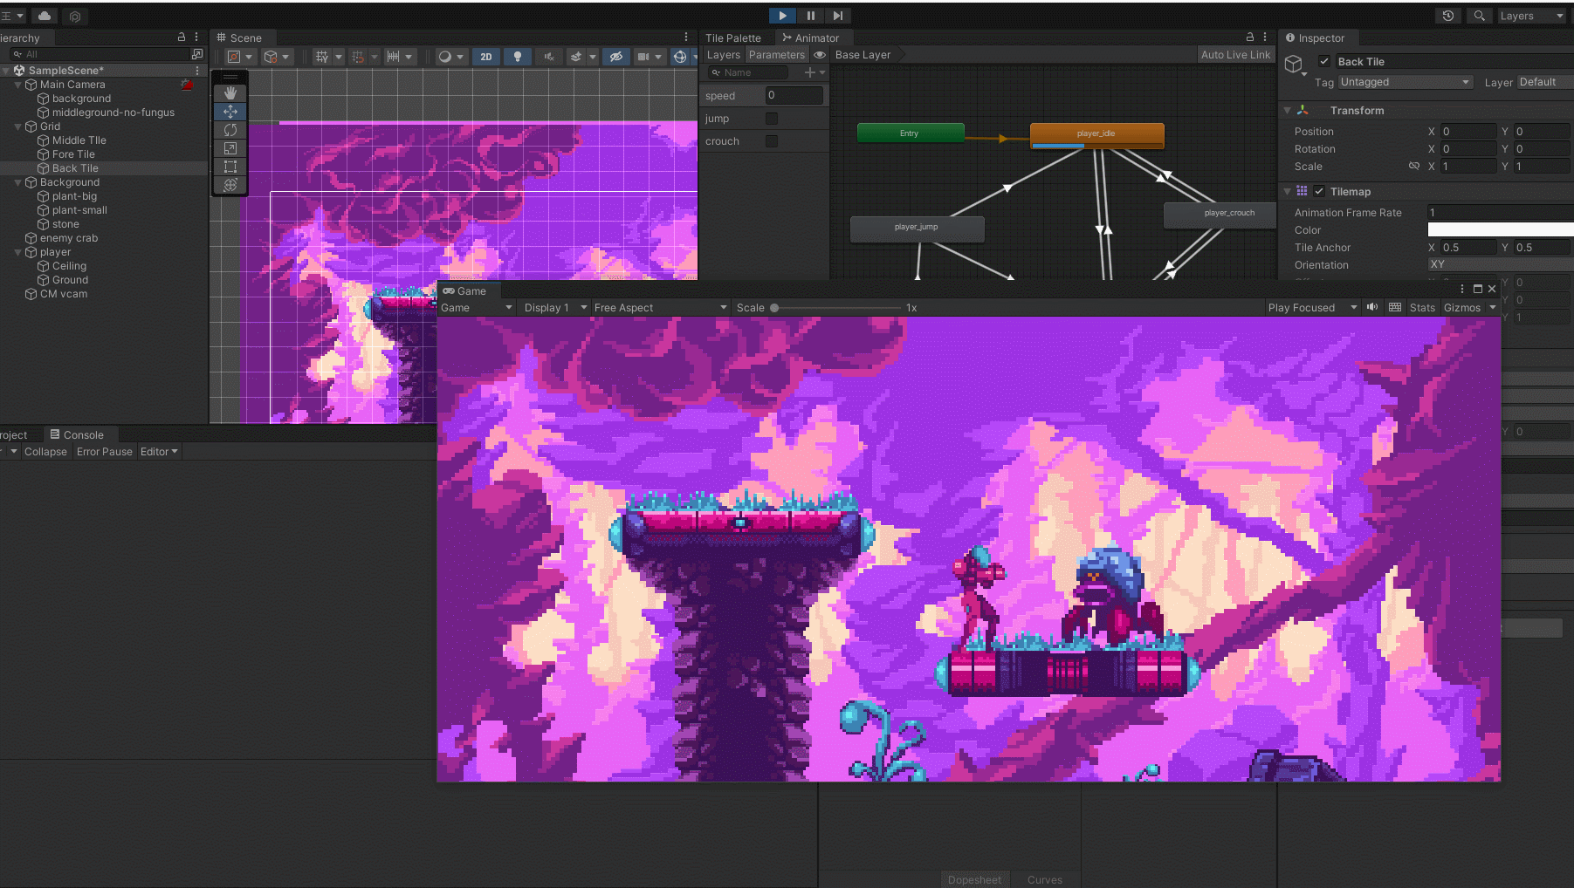This screenshot has height=888, width=1574.
Task: Select the Rotate tool in Scene toolbar
Action: click(230, 130)
